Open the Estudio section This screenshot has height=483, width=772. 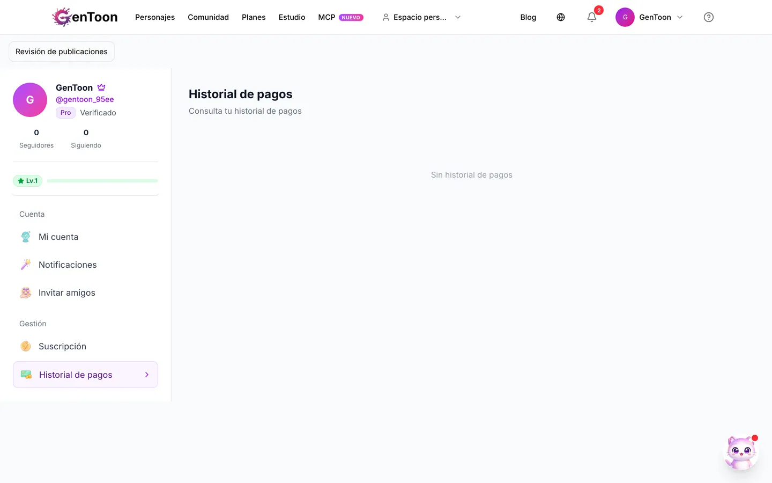(292, 17)
